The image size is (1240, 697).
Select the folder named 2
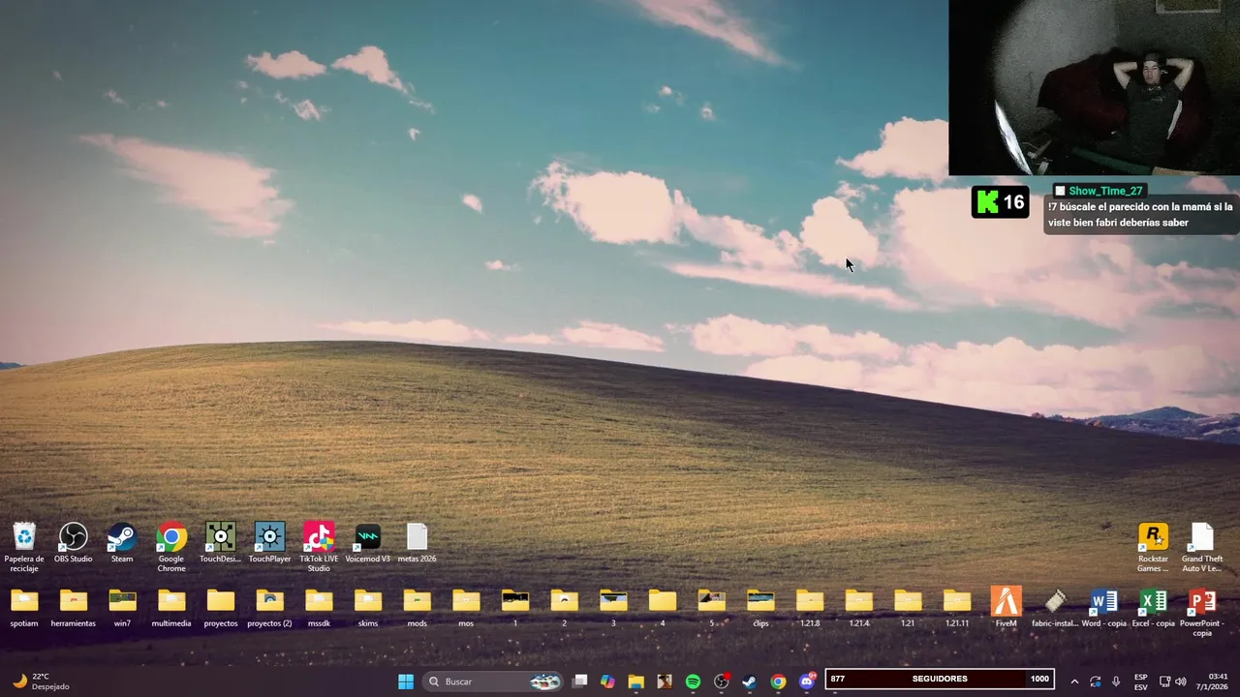point(564,609)
